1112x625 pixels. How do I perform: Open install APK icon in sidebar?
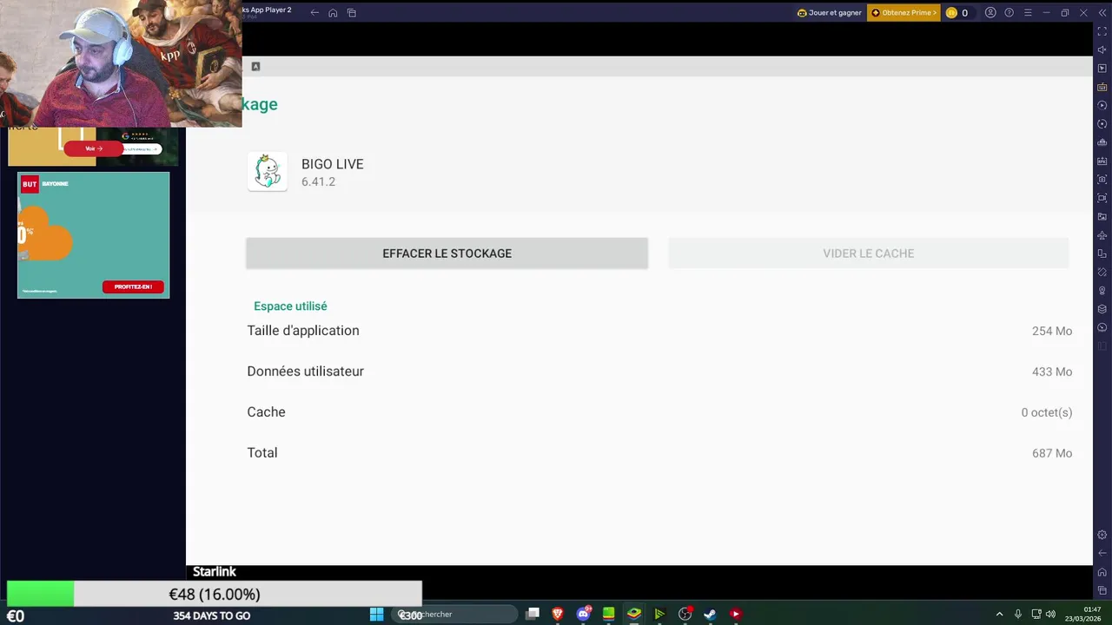pyautogui.click(x=1102, y=161)
